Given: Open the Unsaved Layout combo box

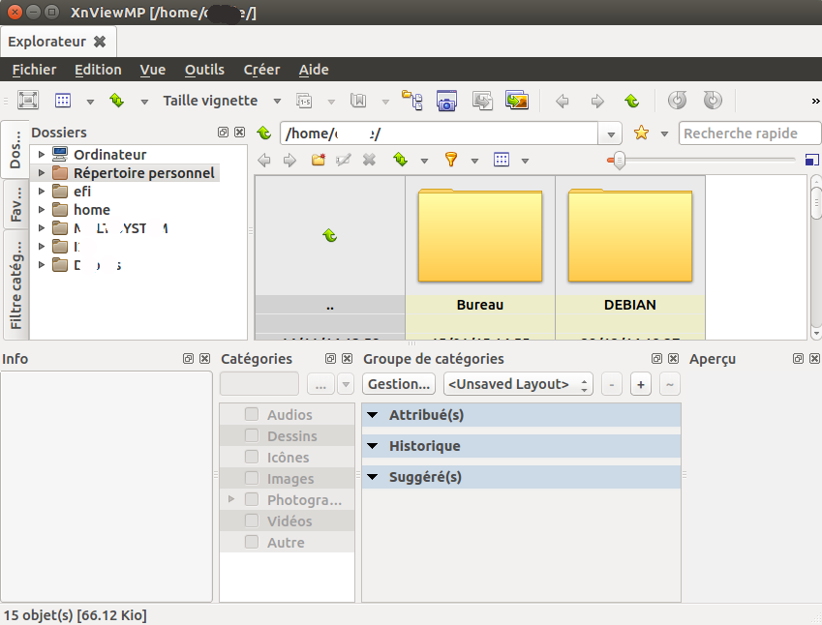Looking at the screenshot, I should pos(517,384).
